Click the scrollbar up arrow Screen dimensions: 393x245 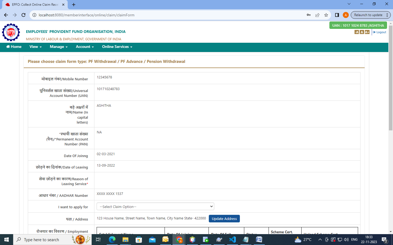tap(391, 23)
